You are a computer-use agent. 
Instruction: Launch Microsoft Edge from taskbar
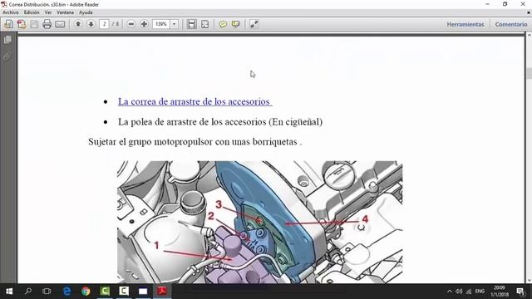click(x=66, y=292)
